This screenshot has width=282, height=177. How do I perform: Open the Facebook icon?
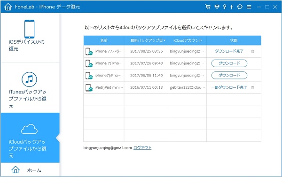pos(232,7)
